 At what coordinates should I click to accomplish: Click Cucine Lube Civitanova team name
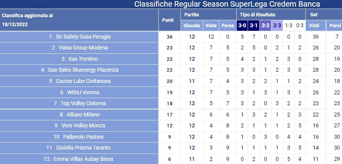(83, 81)
